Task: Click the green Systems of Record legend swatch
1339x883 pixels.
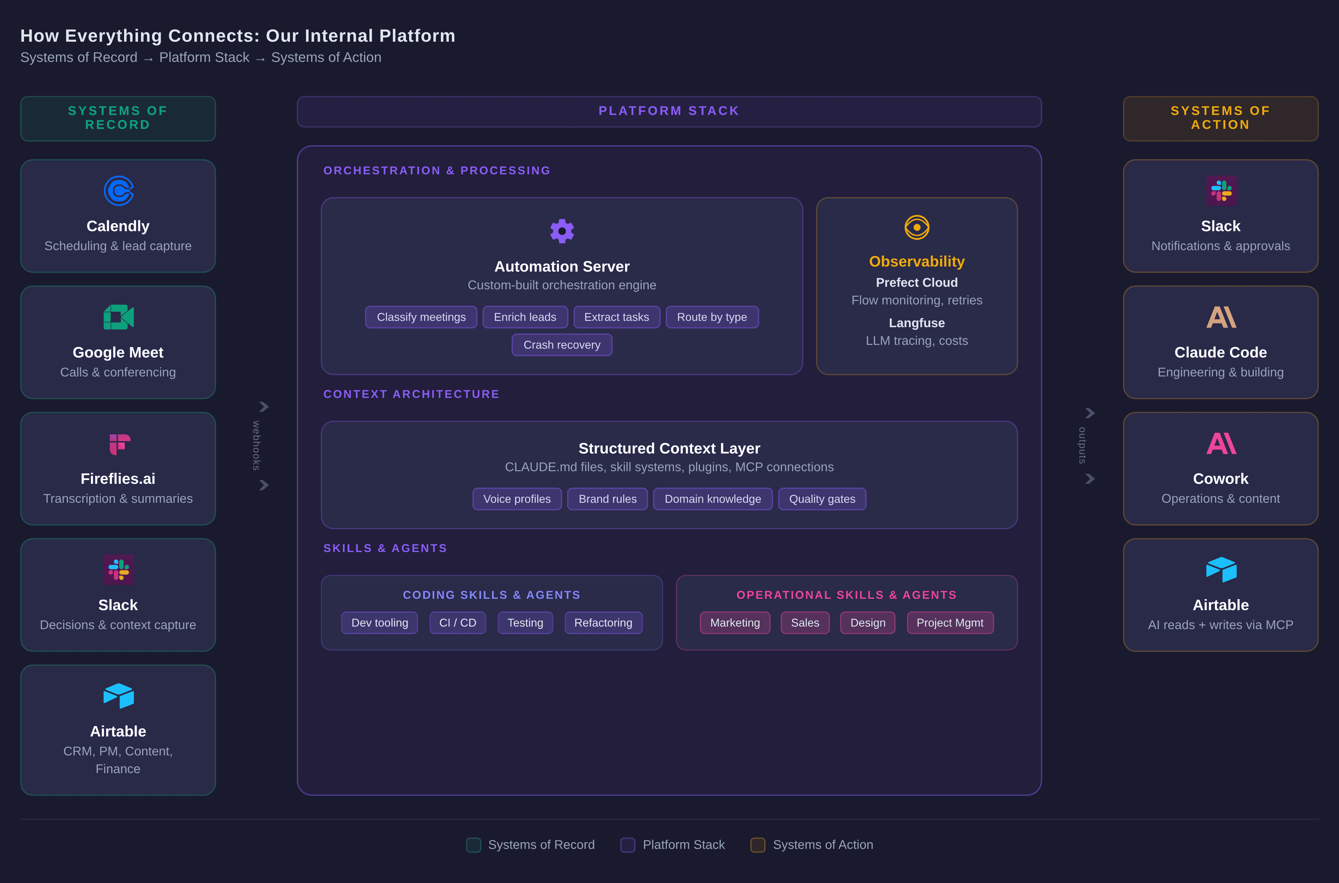Action: click(x=473, y=845)
